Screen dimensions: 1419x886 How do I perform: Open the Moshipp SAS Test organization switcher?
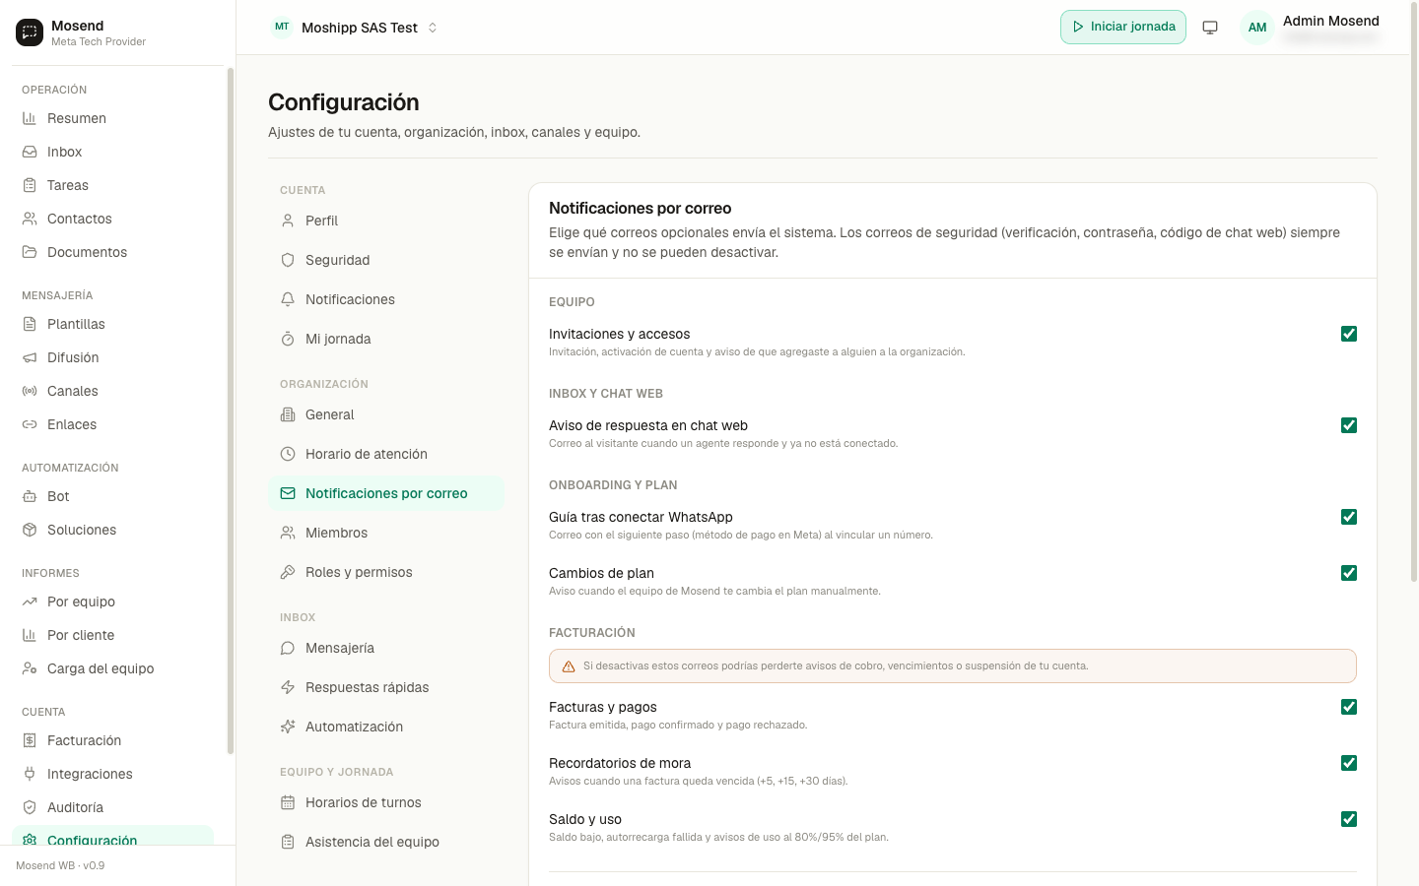355,28
